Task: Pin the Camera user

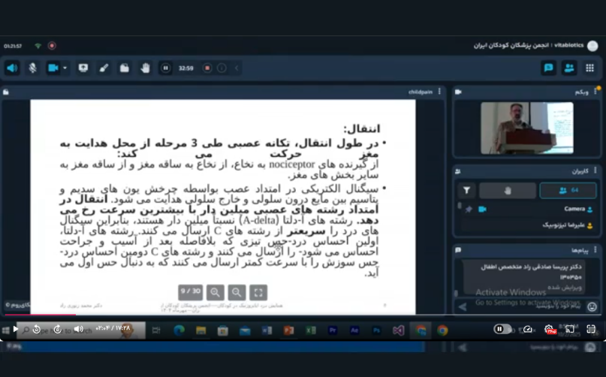Action: coord(469,210)
